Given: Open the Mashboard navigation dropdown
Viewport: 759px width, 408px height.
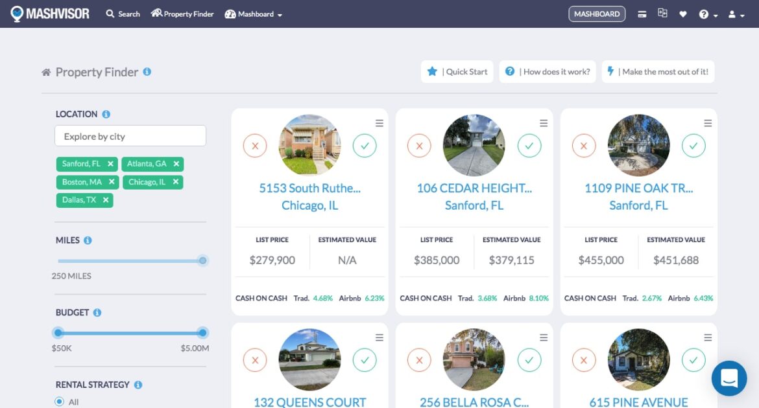Looking at the screenshot, I should (253, 14).
